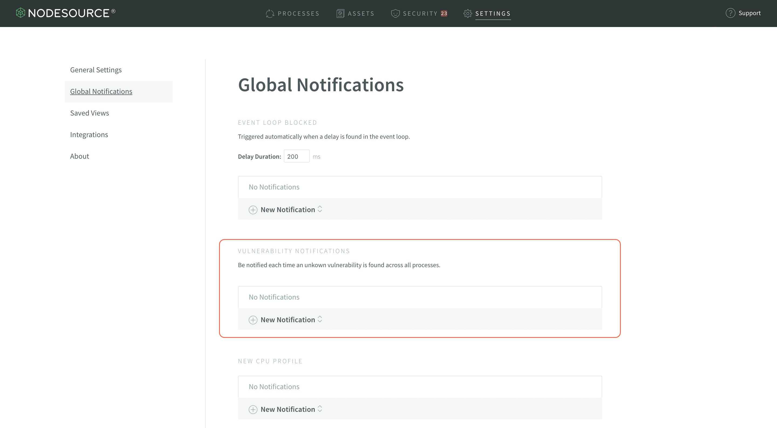Expand Vulnerability New Notification chevron

tap(320, 319)
